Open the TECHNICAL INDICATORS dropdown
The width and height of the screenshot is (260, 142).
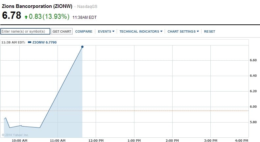141,32
